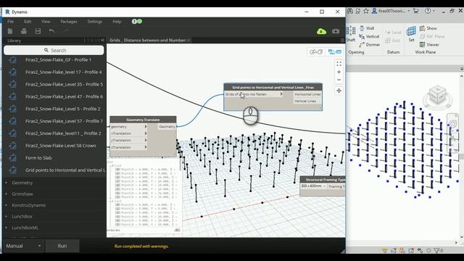464x261 pixels.
Task: Close the Grids workspace tab
Action: click(188, 41)
